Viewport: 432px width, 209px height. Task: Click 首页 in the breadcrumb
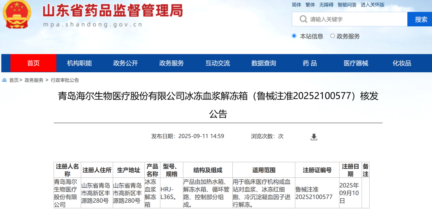tap(14, 80)
